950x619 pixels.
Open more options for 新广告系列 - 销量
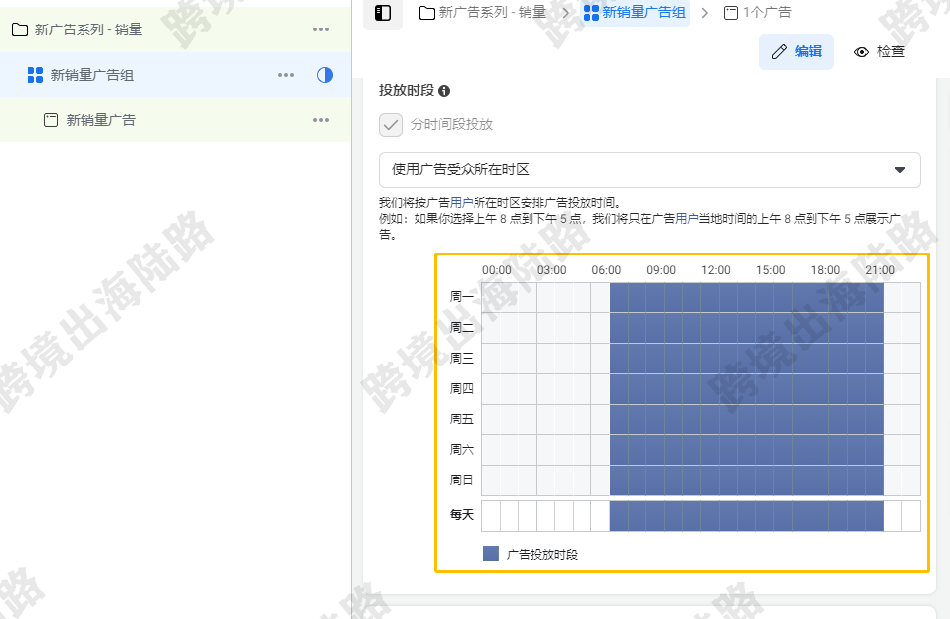tap(321, 29)
